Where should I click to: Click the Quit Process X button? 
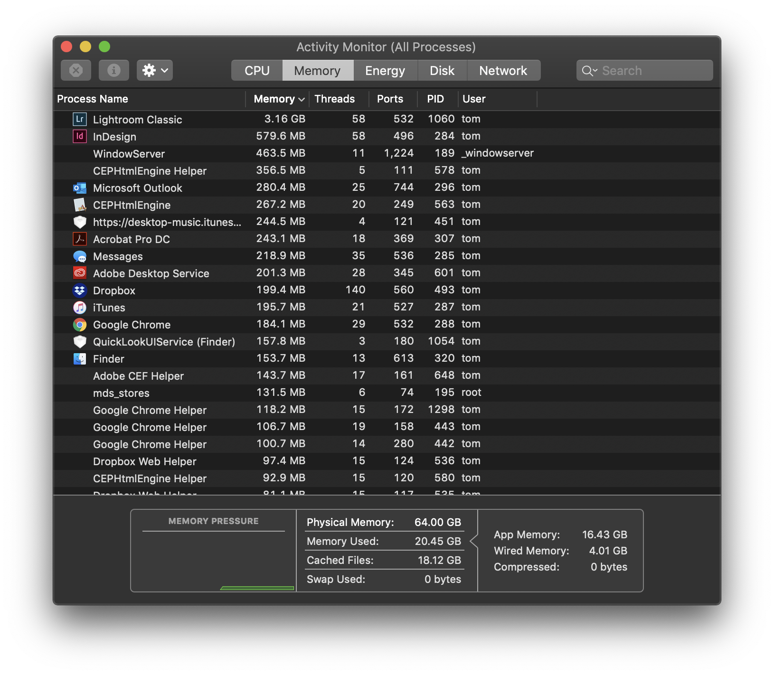click(x=76, y=70)
